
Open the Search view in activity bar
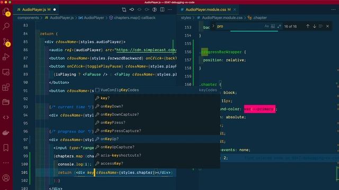click(x=6, y=26)
